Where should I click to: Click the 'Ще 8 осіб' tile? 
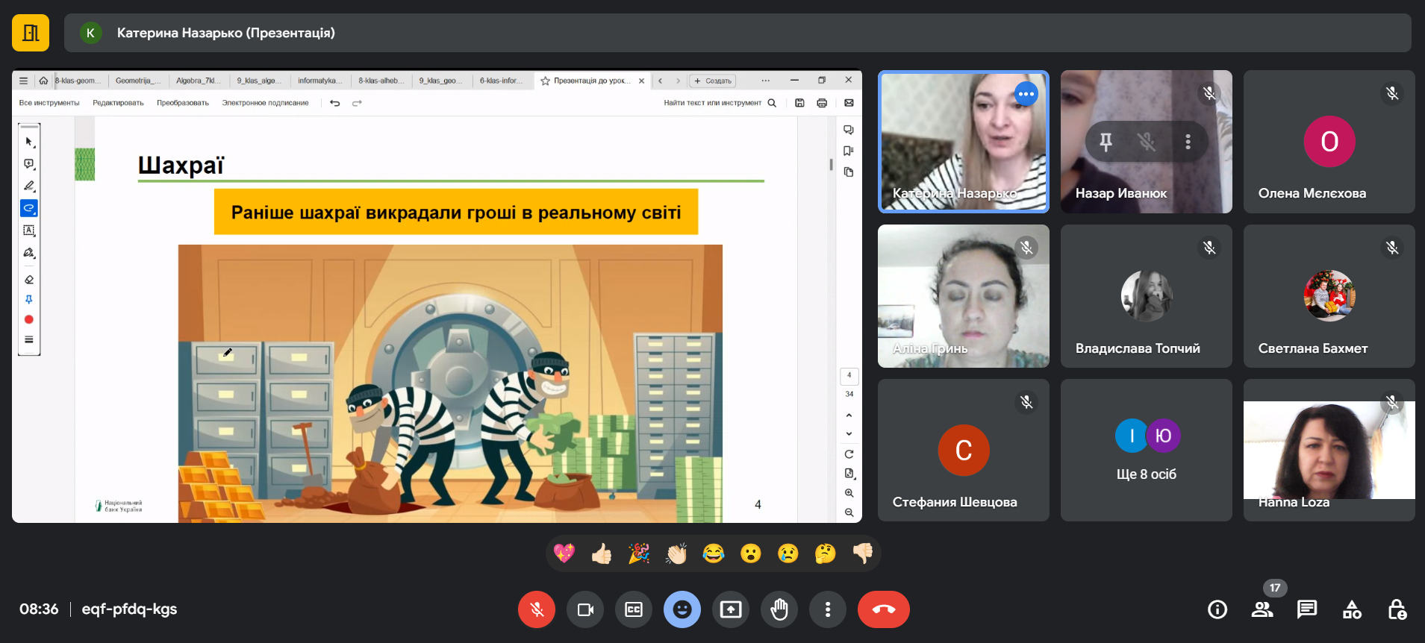tap(1146, 450)
